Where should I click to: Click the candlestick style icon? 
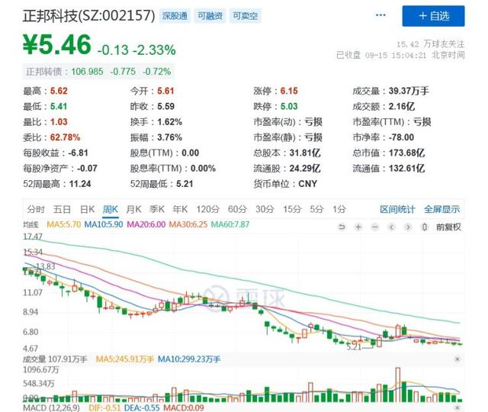424,227
